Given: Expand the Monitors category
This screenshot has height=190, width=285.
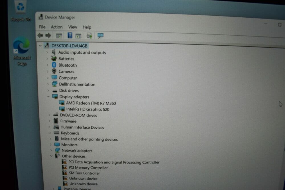Looking at the screenshot, I should pos(51,145).
